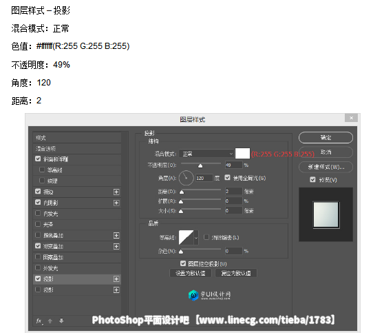Enable 等高线 checkbox under 斜面和浮雕

click(x=42, y=170)
